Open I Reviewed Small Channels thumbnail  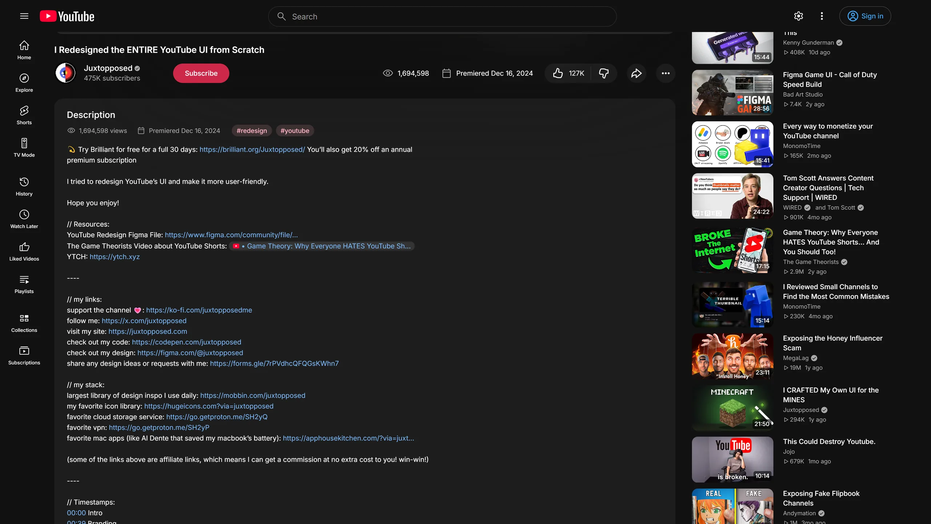732,305
